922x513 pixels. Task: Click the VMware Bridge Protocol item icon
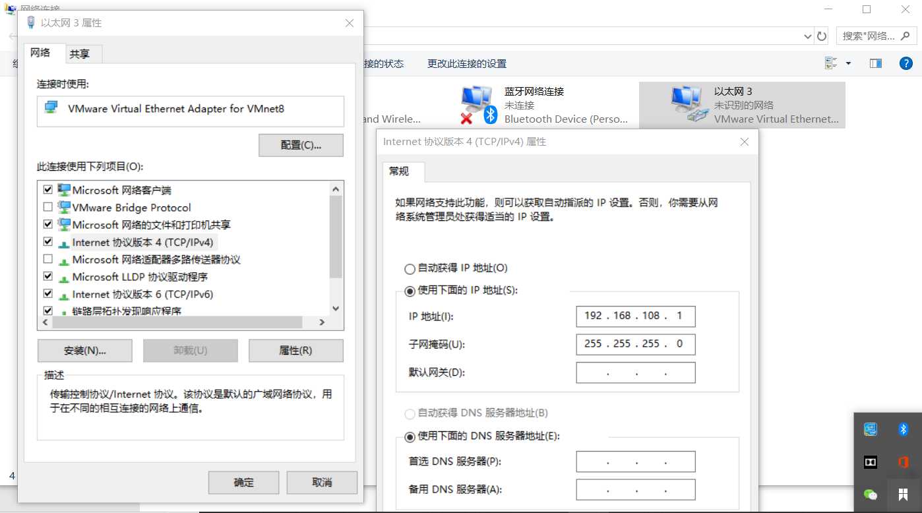64,207
